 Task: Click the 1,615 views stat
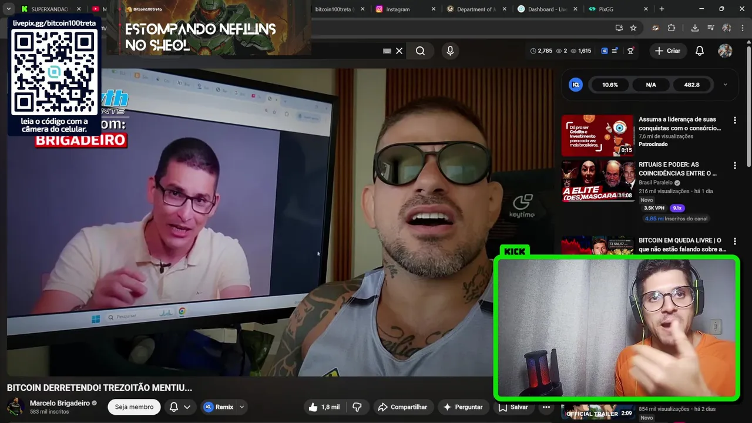coord(581,51)
